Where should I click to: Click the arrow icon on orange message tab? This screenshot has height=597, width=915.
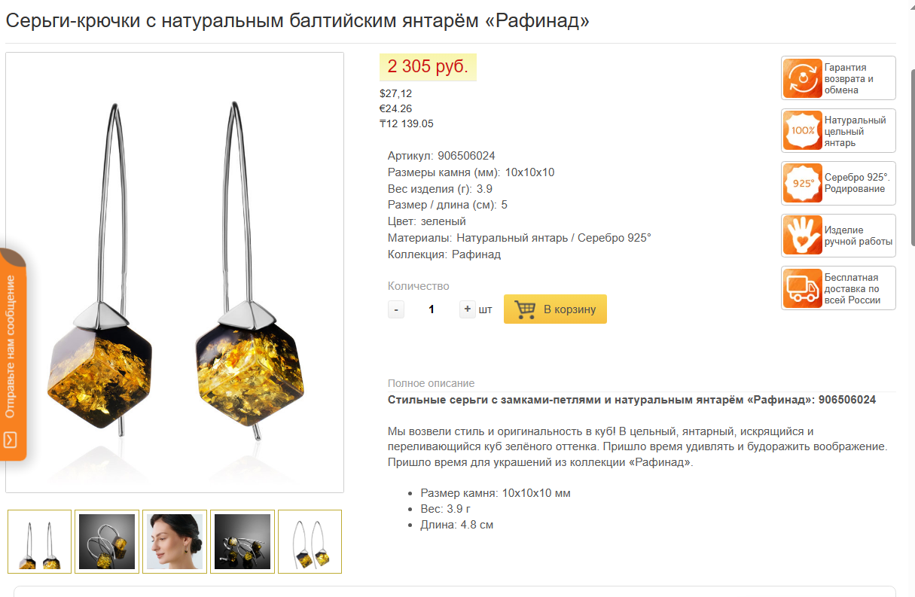[x=10, y=440]
